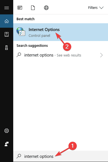Image resolution: width=108 pixels, height=162 pixels.
Task: Select the internet options web suggestion text
Action: click(39, 55)
